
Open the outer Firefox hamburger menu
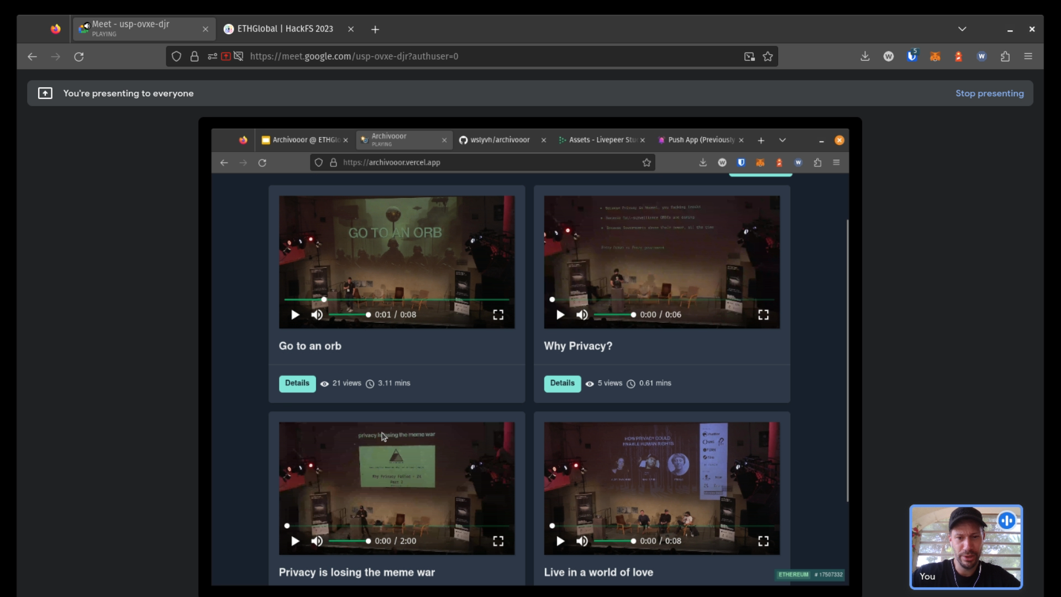[1028, 56]
